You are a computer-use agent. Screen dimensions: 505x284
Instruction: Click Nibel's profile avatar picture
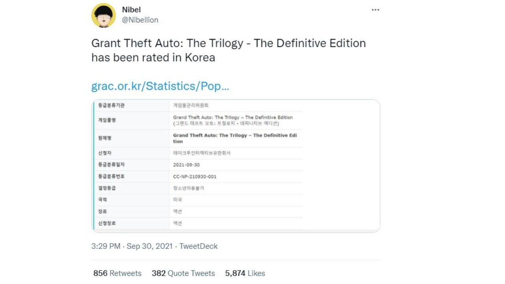point(103,15)
